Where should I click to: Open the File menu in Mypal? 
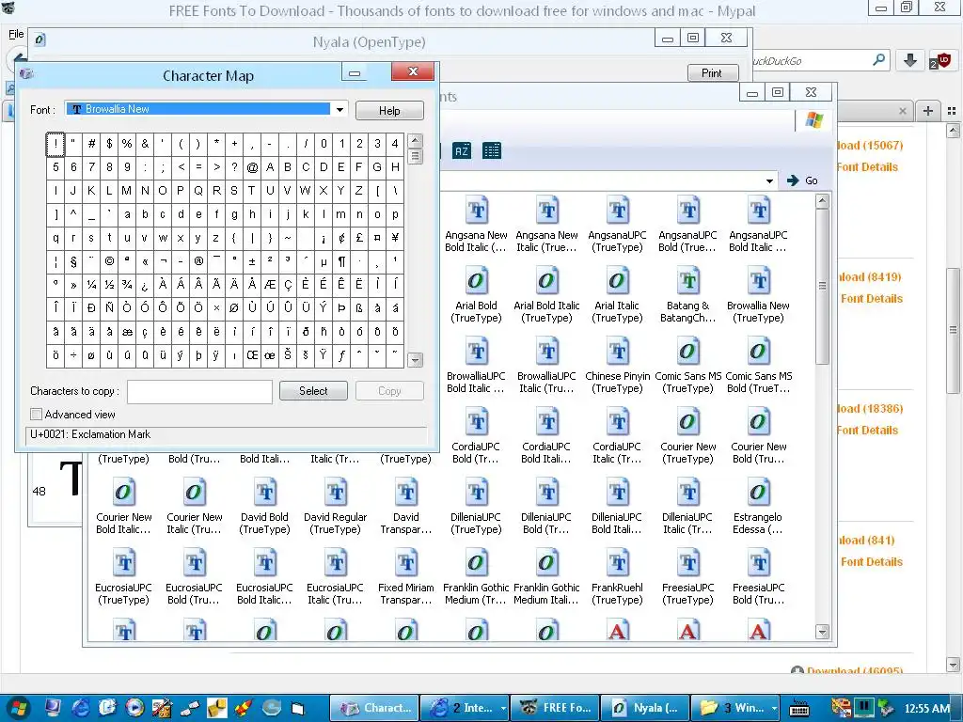(x=16, y=34)
